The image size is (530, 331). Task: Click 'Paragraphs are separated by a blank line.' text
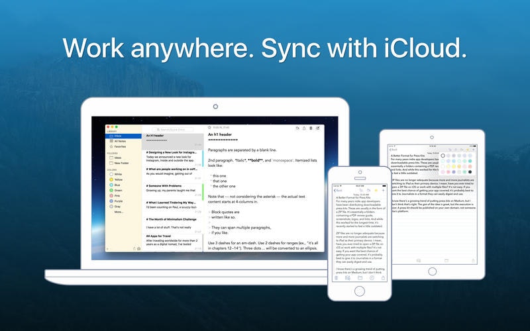tap(242, 150)
